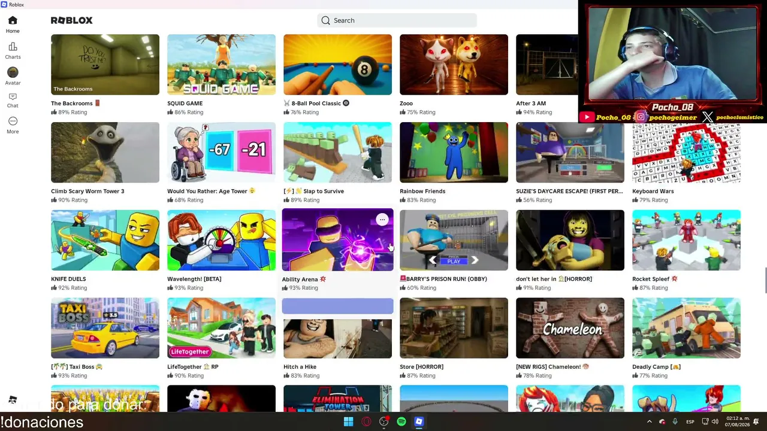Open the Taxi Boss game thumbnail
This screenshot has width=767, height=431.
[105, 328]
